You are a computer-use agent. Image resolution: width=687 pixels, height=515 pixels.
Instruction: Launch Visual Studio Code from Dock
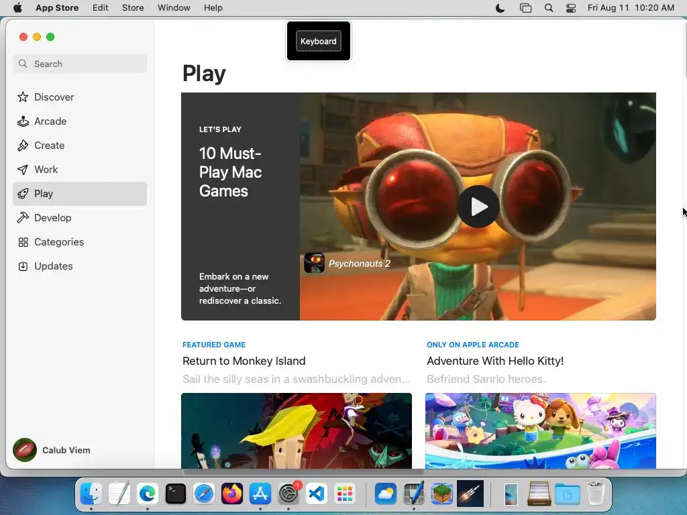pos(317,494)
